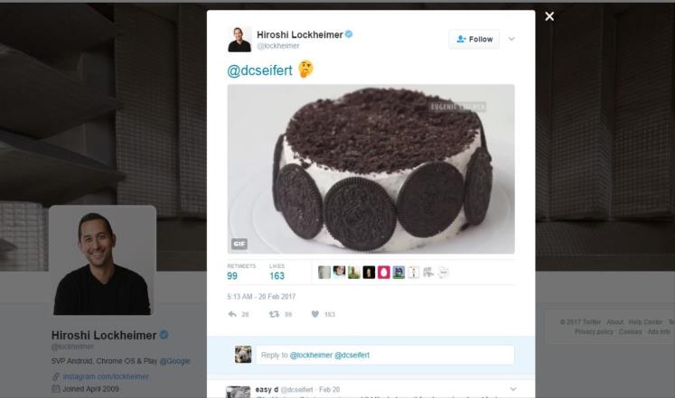View the 163 likes count
Image resolution: width=675 pixels, height=398 pixels.
point(277,272)
